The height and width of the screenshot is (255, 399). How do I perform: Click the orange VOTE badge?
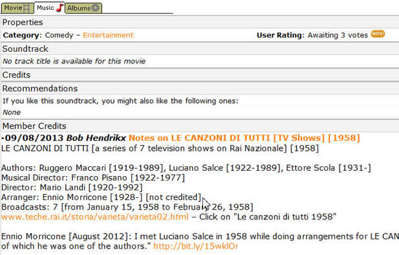coord(378,34)
